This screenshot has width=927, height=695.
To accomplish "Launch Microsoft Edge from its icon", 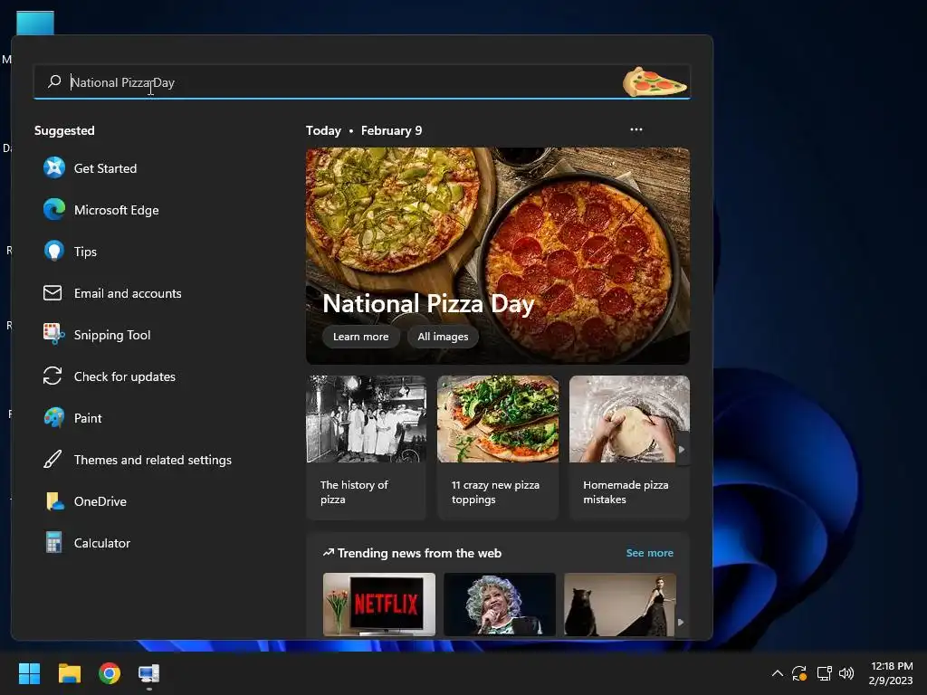I will 53,210.
